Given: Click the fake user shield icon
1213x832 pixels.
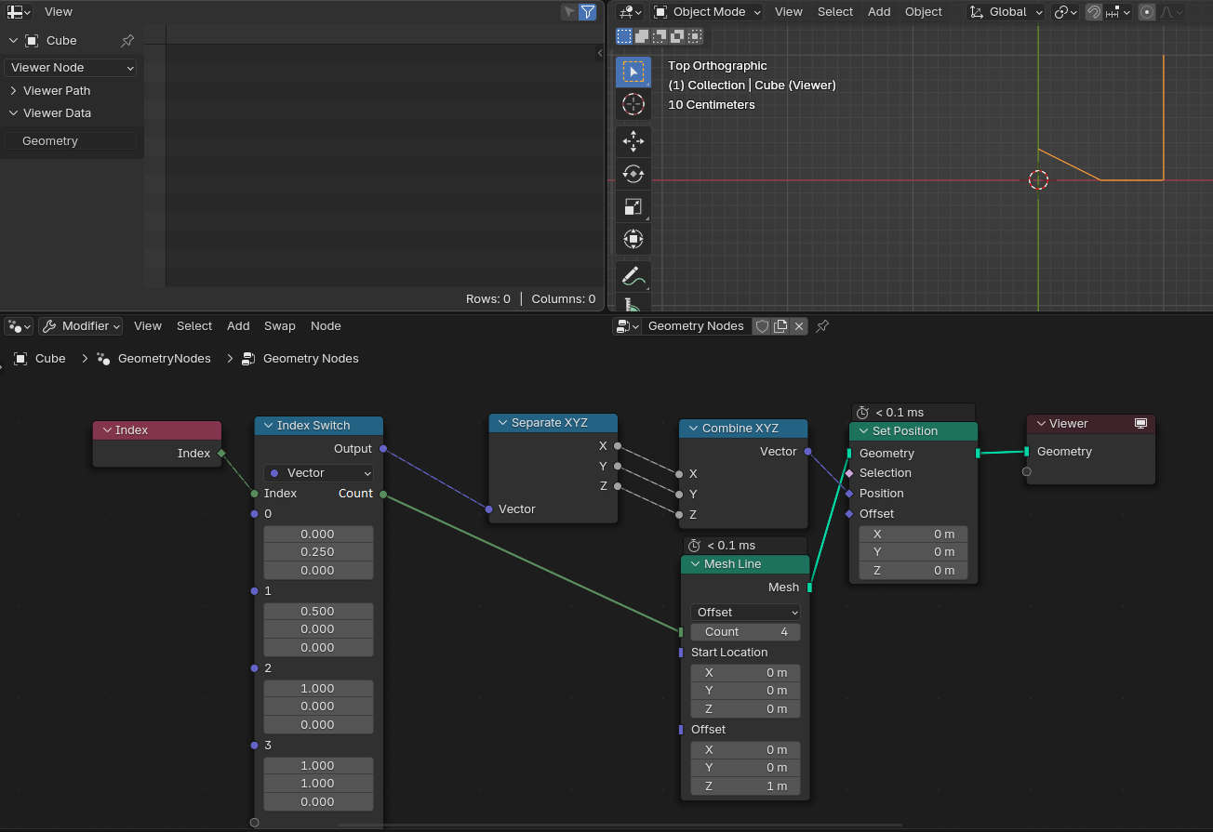Looking at the screenshot, I should click(x=762, y=326).
